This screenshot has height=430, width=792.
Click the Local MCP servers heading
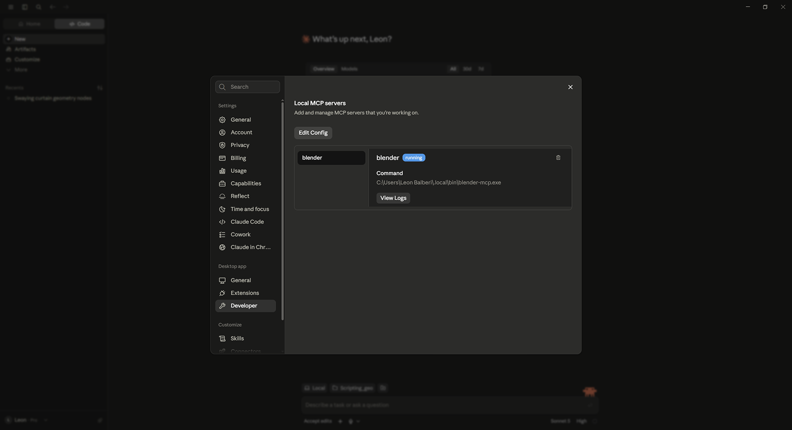click(x=320, y=103)
